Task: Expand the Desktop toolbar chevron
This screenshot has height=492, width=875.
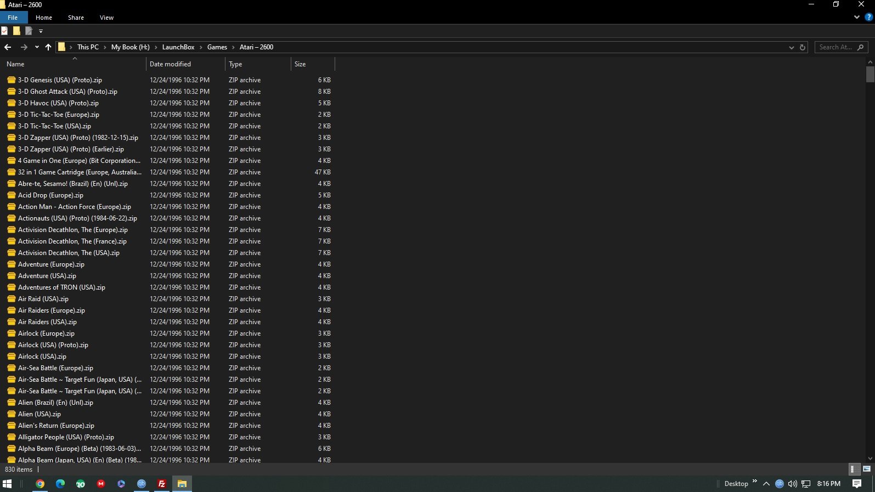Action: point(755,482)
